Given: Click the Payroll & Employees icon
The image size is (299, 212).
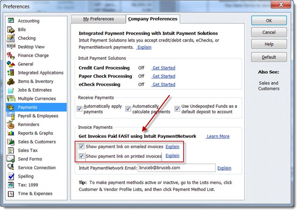Looking at the screenshot, I should click(11, 116).
